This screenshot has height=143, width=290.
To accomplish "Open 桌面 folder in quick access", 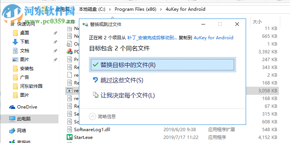I will click(25, 33).
